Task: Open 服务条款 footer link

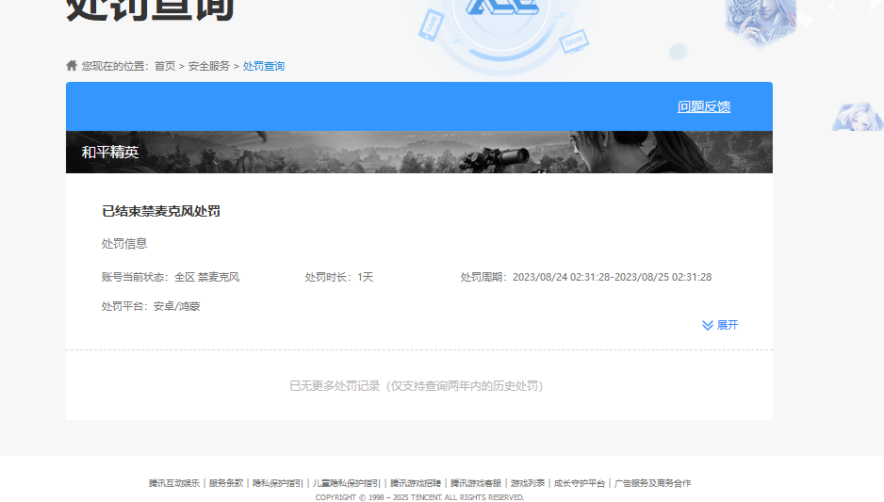Action: click(x=226, y=483)
